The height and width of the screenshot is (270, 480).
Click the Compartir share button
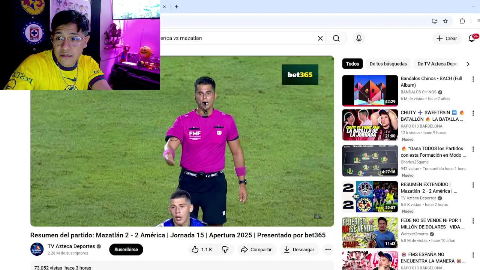coord(256,249)
